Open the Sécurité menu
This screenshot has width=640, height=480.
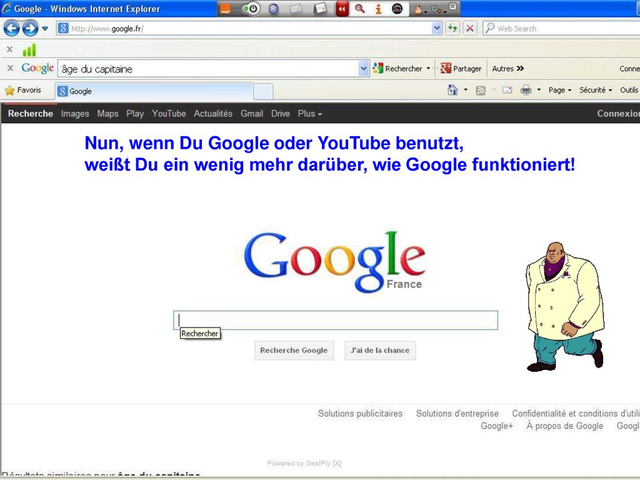pyautogui.click(x=596, y=90)
